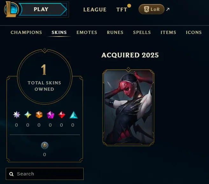Go to the RUNES tab
The image size is (209, 184).
[115, 32]
